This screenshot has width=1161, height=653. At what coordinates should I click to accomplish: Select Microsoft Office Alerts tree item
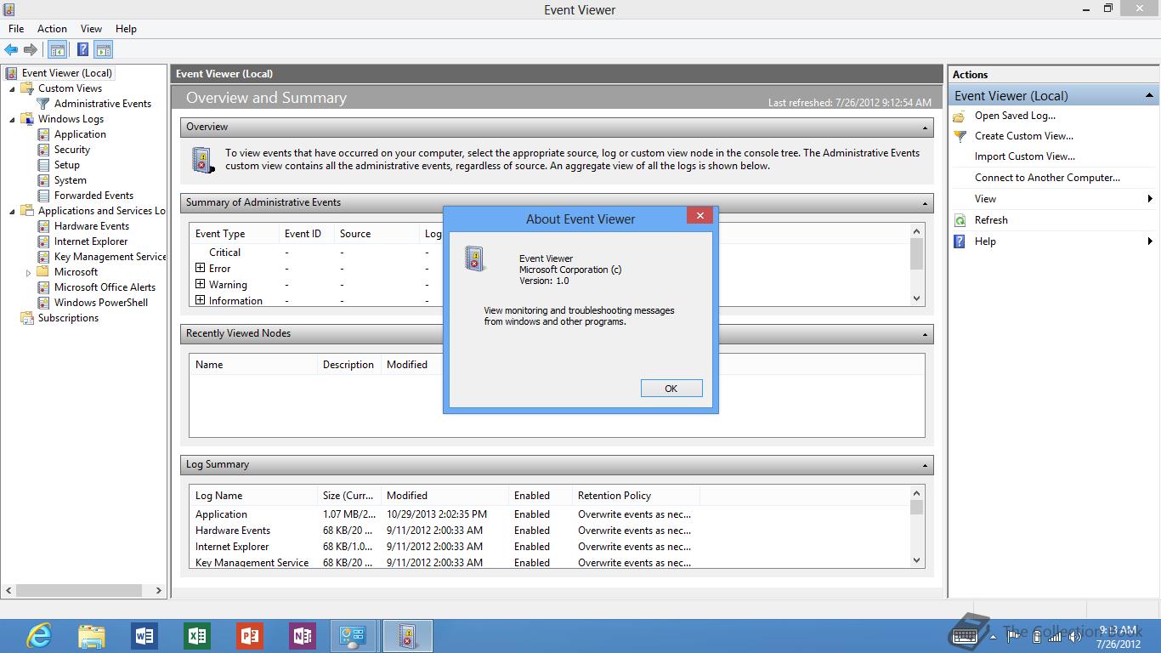(105, 287)
